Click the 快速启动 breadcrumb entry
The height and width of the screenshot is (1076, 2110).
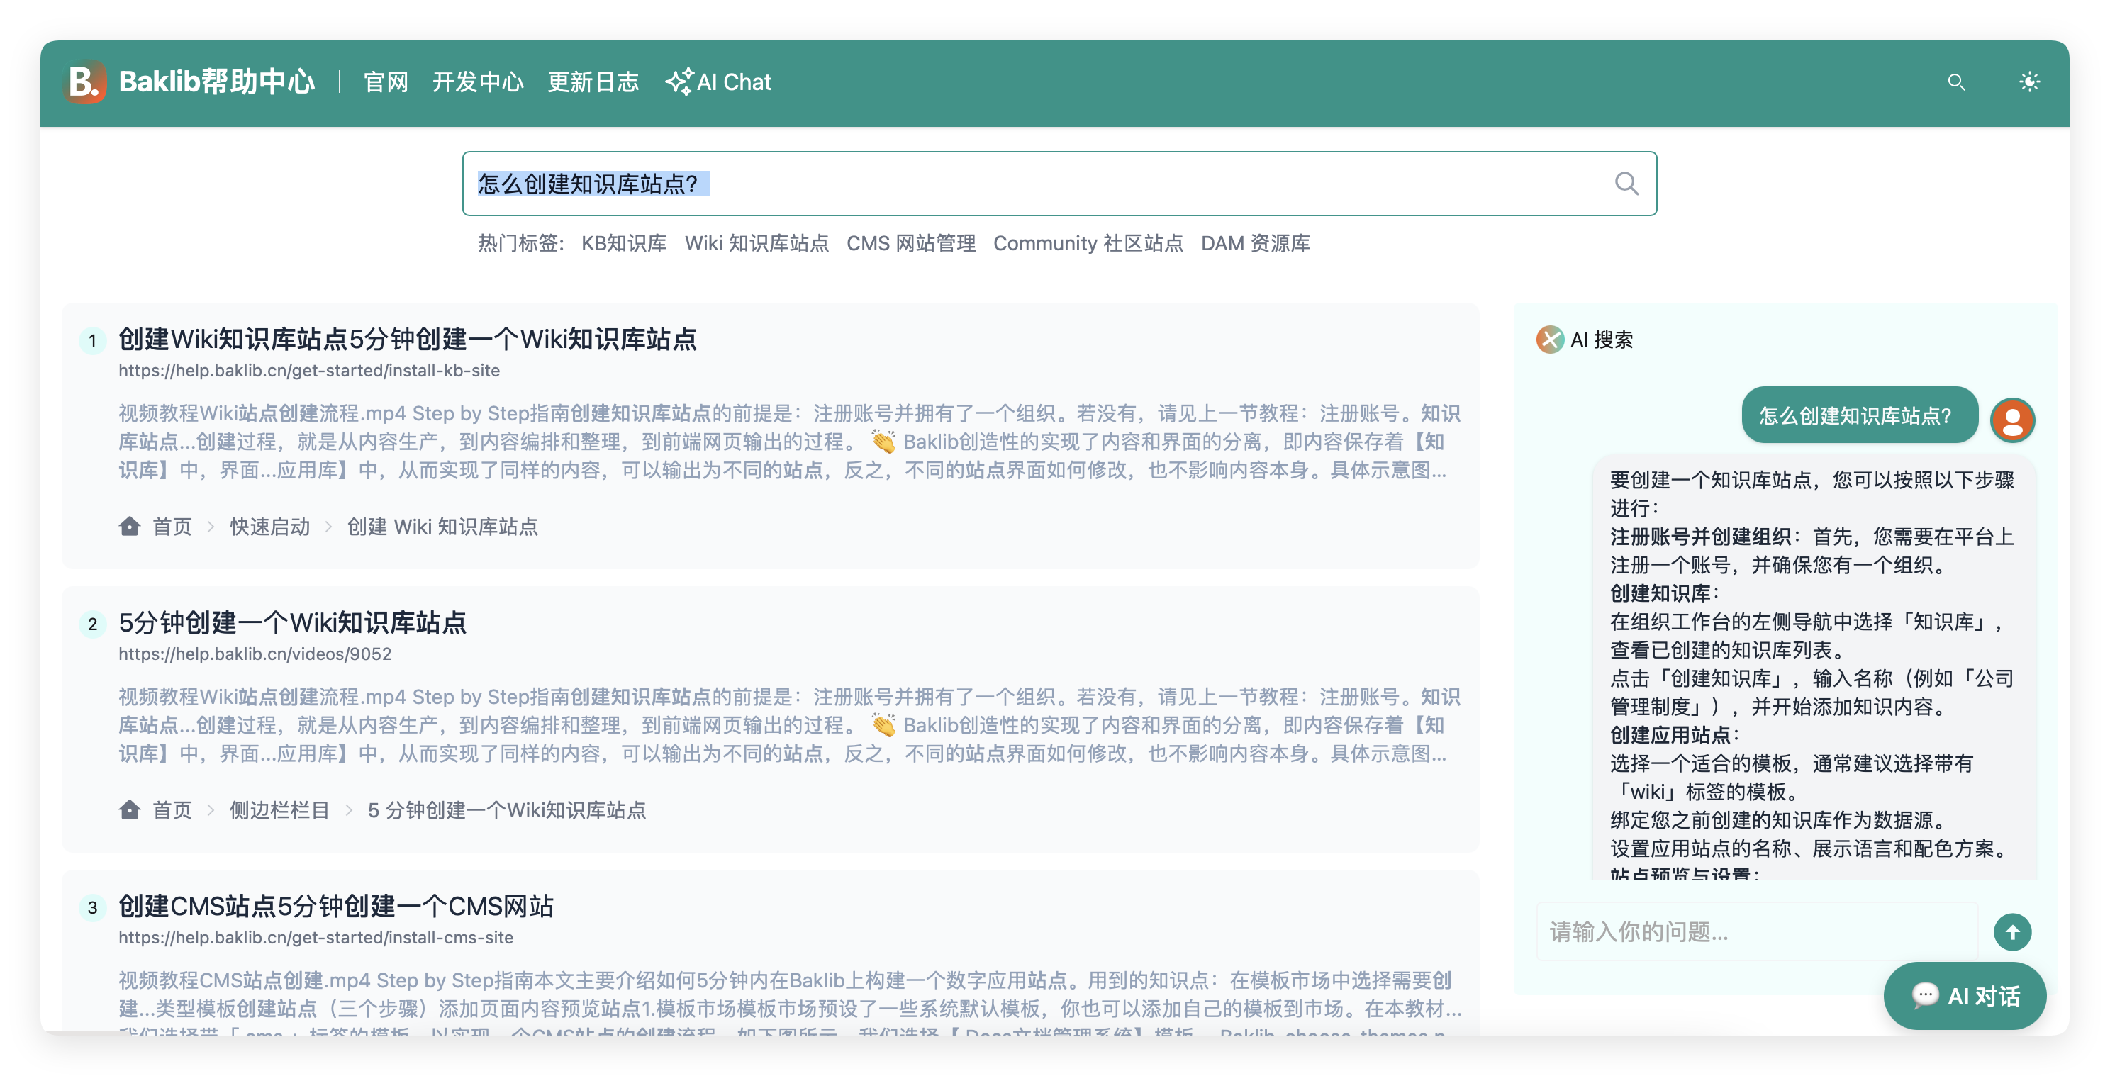(x=269, y=527)
